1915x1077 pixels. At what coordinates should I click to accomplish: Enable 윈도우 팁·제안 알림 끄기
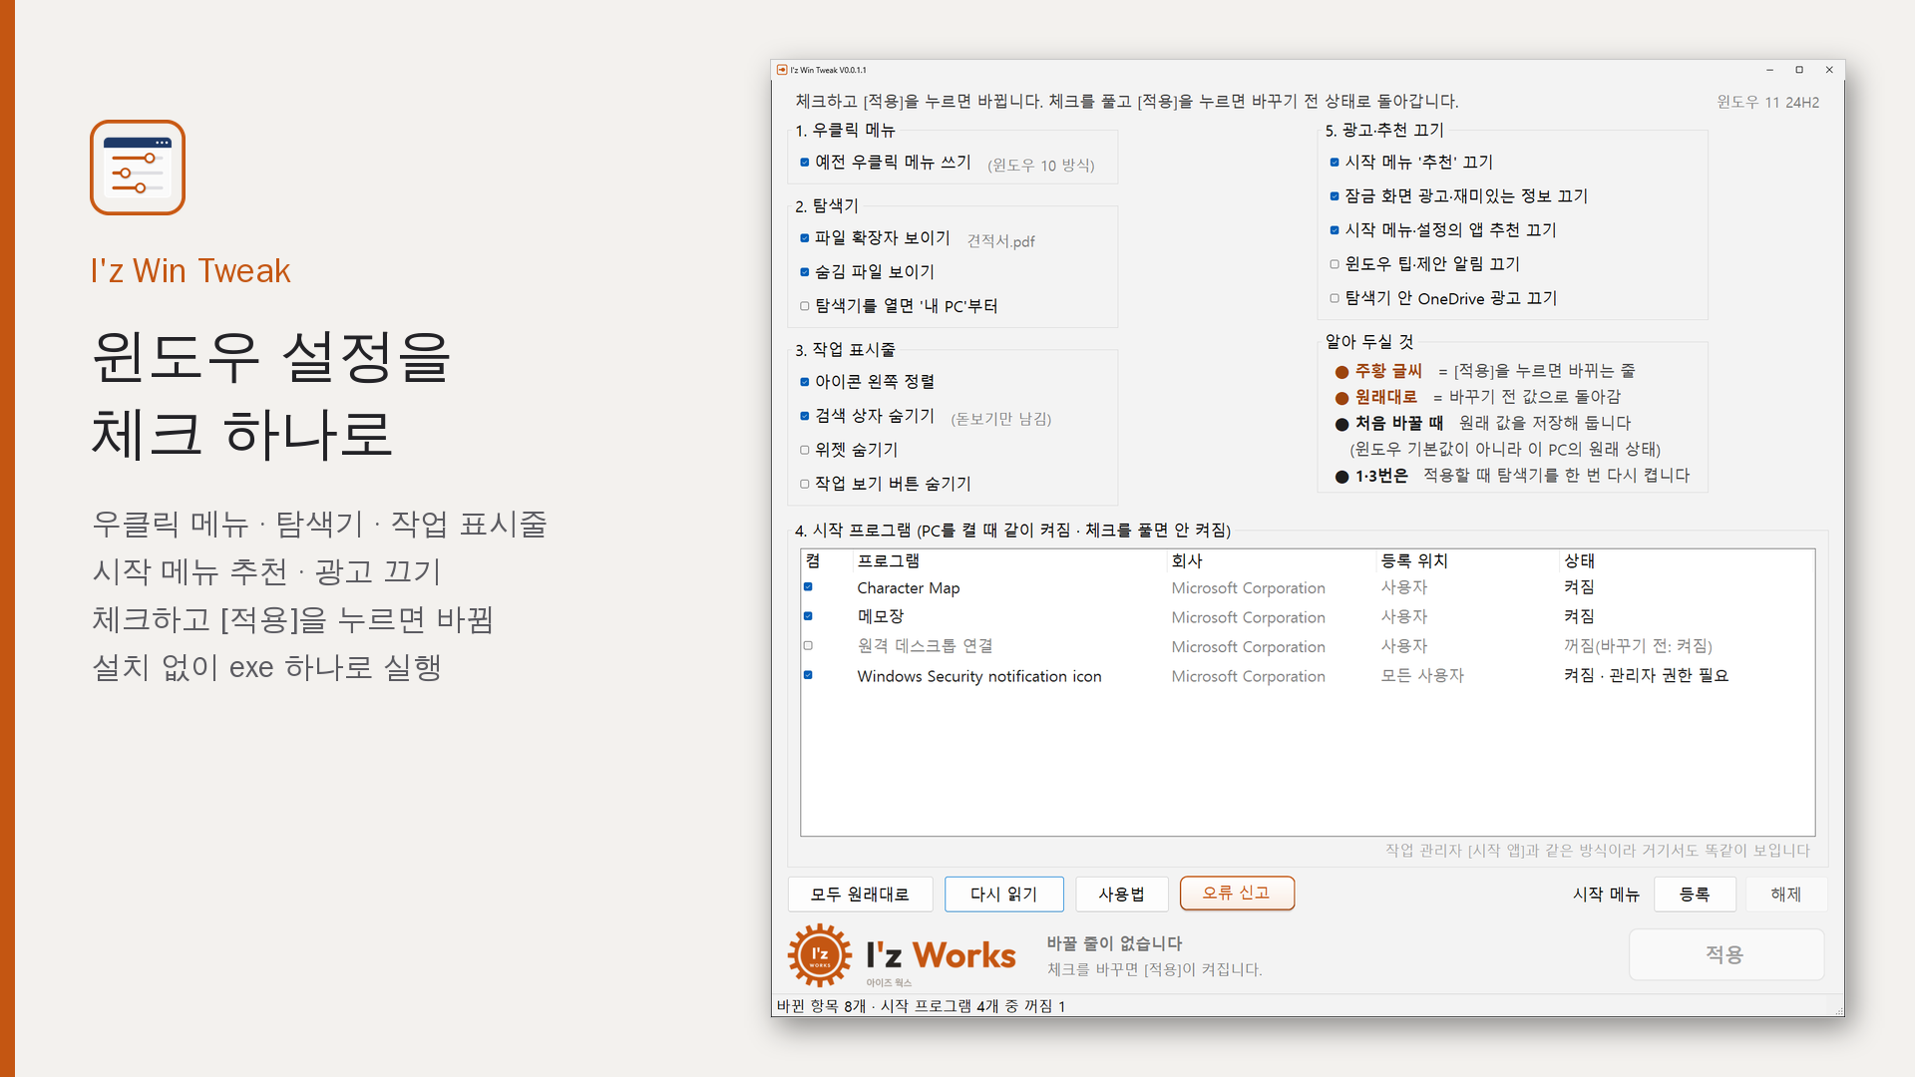tap(1335, 264)
